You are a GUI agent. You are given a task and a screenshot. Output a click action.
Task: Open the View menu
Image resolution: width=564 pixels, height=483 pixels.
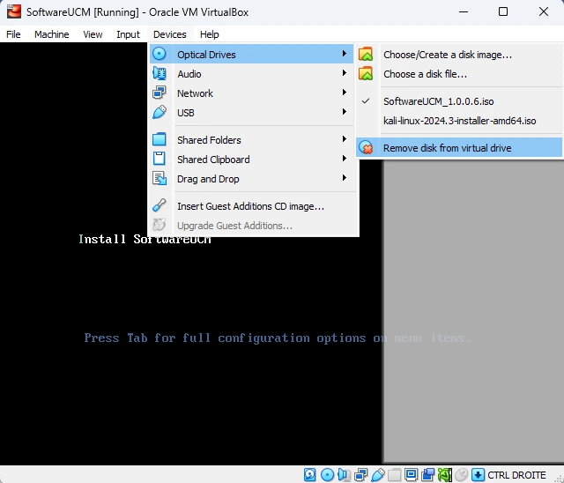[x=93, y=34]
